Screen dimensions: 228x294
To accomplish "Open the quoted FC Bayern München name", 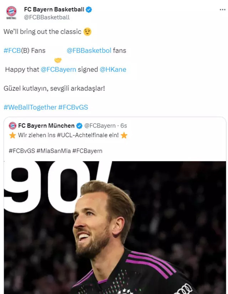I will click(x=46, y=125).
